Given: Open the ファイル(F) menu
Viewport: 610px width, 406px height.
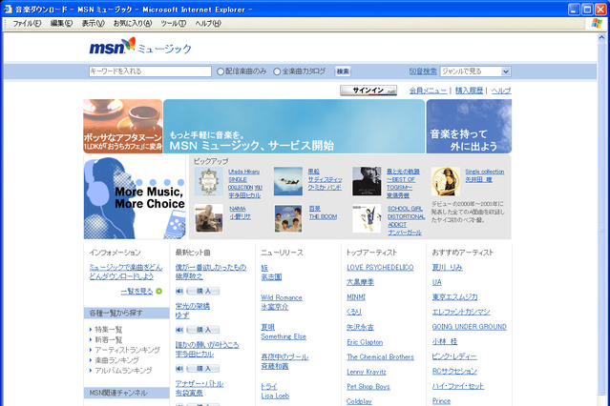Looking at the screenshot, I should point(27,23).
